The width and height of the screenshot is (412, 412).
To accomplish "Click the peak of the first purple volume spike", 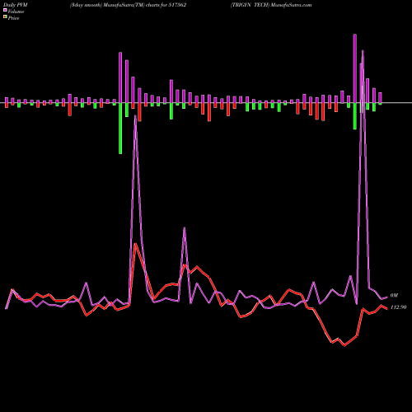I will pos(135,116).
